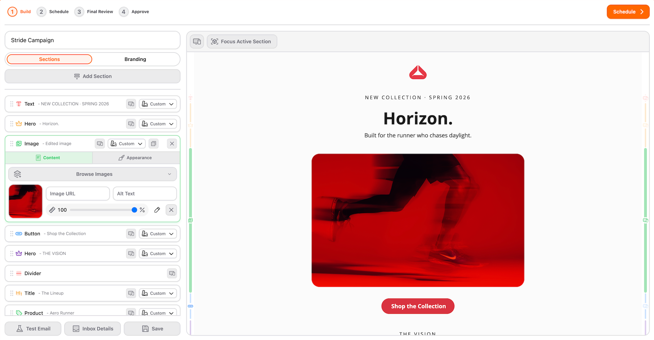Click the orange Schedule button
The height and width of the screenshot is (340, 654).
pos(628,12)
